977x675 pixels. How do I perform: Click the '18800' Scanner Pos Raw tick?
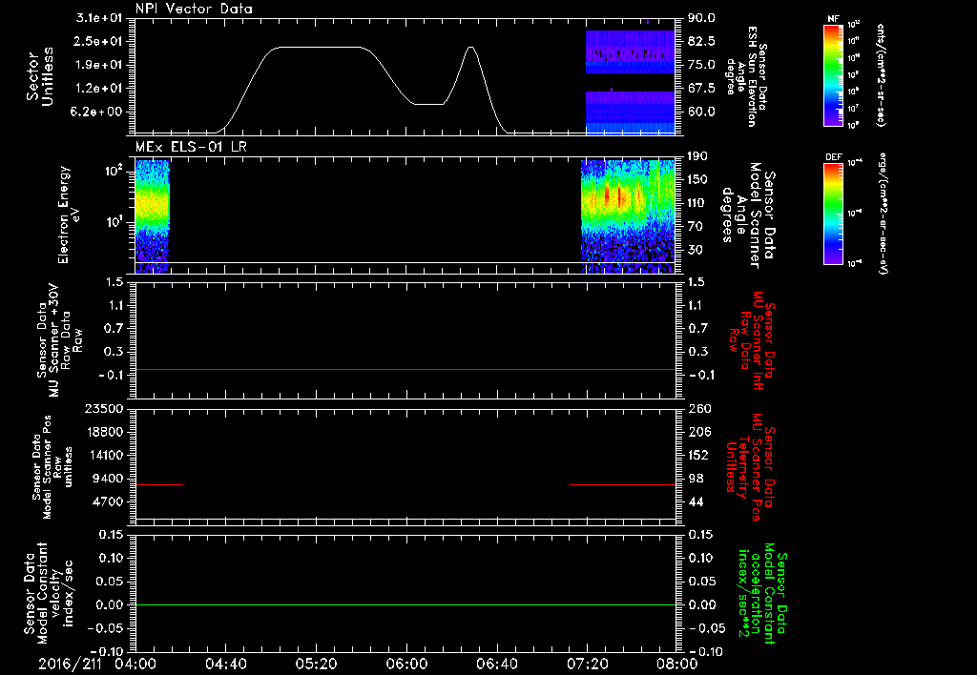107,432
